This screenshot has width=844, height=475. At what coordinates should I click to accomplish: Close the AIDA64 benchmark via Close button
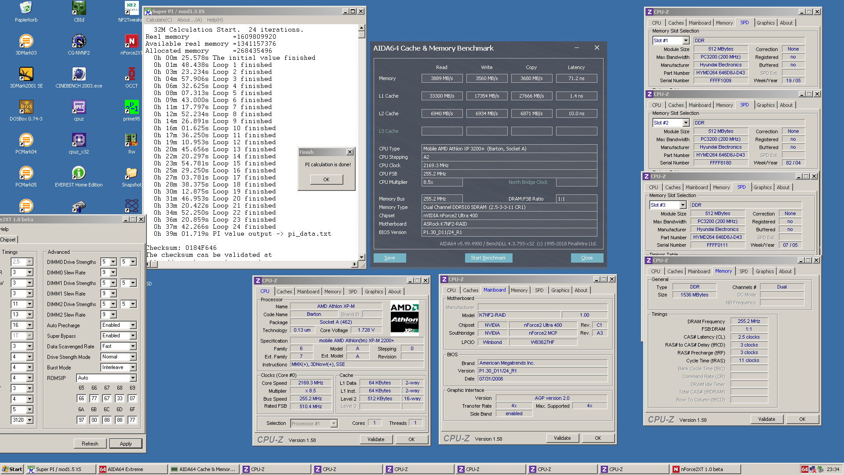(587, 258)
